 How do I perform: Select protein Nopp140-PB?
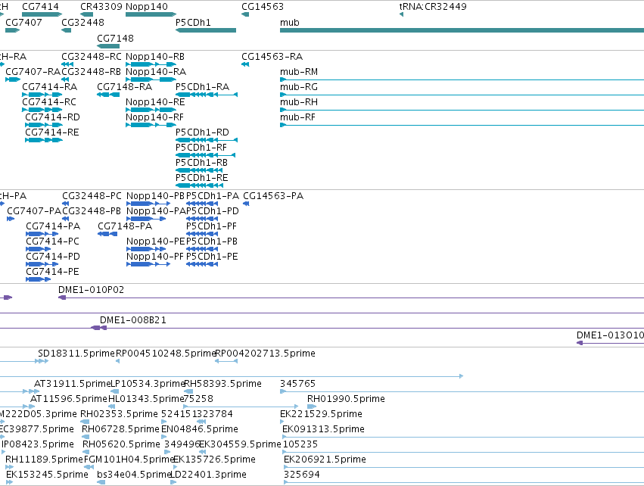tap(148, 204)
